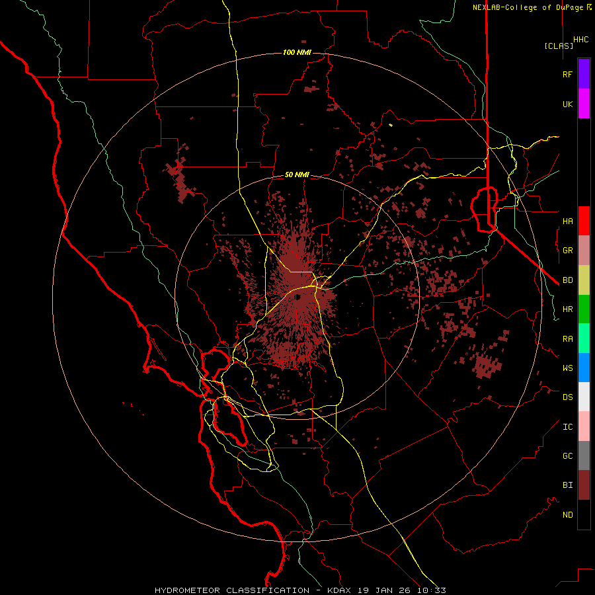The image size is (595, 595).
Task: Click the IC legend label
Action: [567, 427]
